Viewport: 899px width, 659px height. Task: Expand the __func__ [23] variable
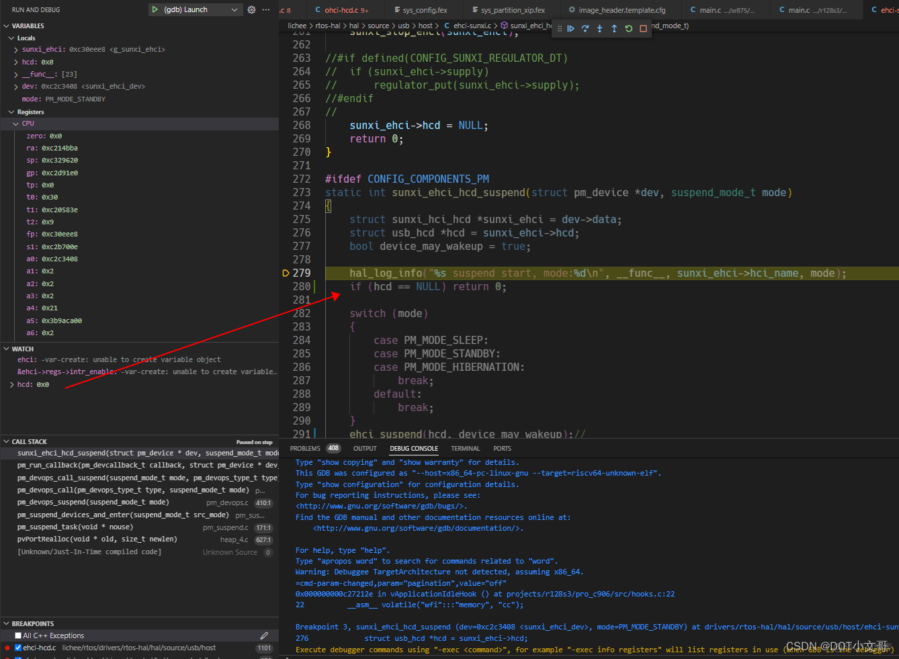[x=16, y=75]
